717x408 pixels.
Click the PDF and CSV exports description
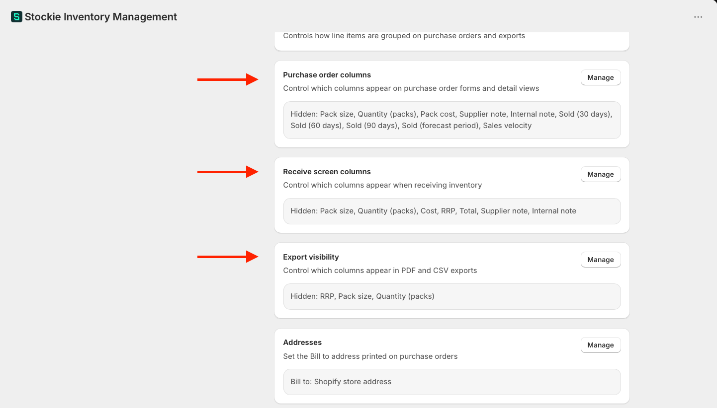(380, 271)
